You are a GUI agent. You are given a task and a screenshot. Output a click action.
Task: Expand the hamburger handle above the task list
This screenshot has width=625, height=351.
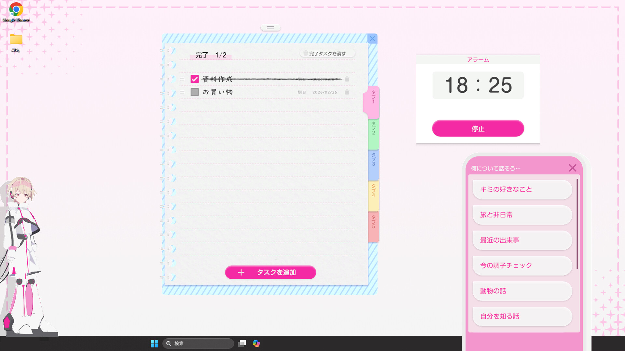pos(270,27)
